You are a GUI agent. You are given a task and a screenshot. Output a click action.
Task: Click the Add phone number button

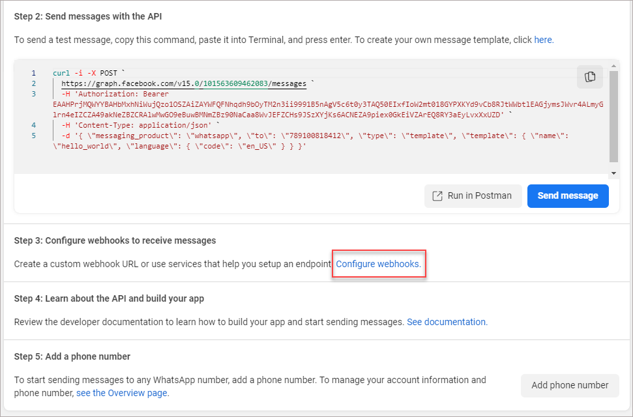pyautogui.click(x=570, y=385)
